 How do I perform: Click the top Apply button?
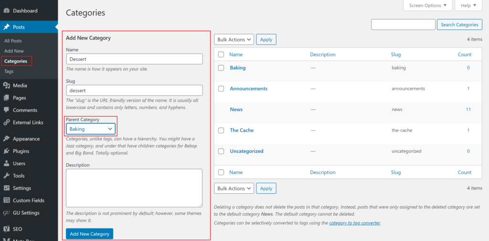tap(266, 40)
